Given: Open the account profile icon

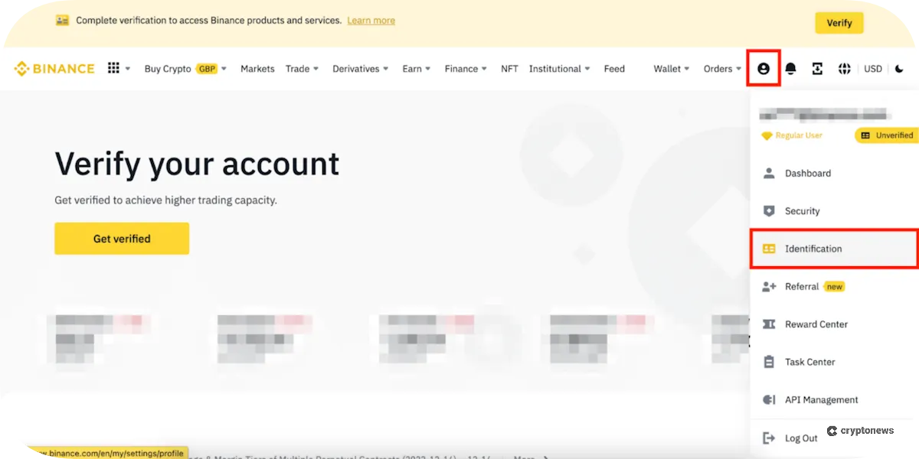Looking at the screenshot, I should pos(763,68).
